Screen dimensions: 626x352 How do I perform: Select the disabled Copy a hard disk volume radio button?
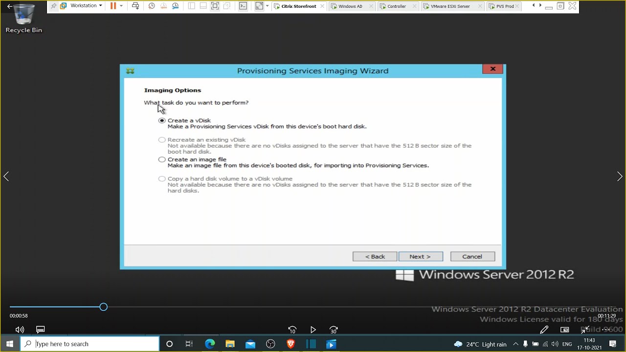point(162,179)
